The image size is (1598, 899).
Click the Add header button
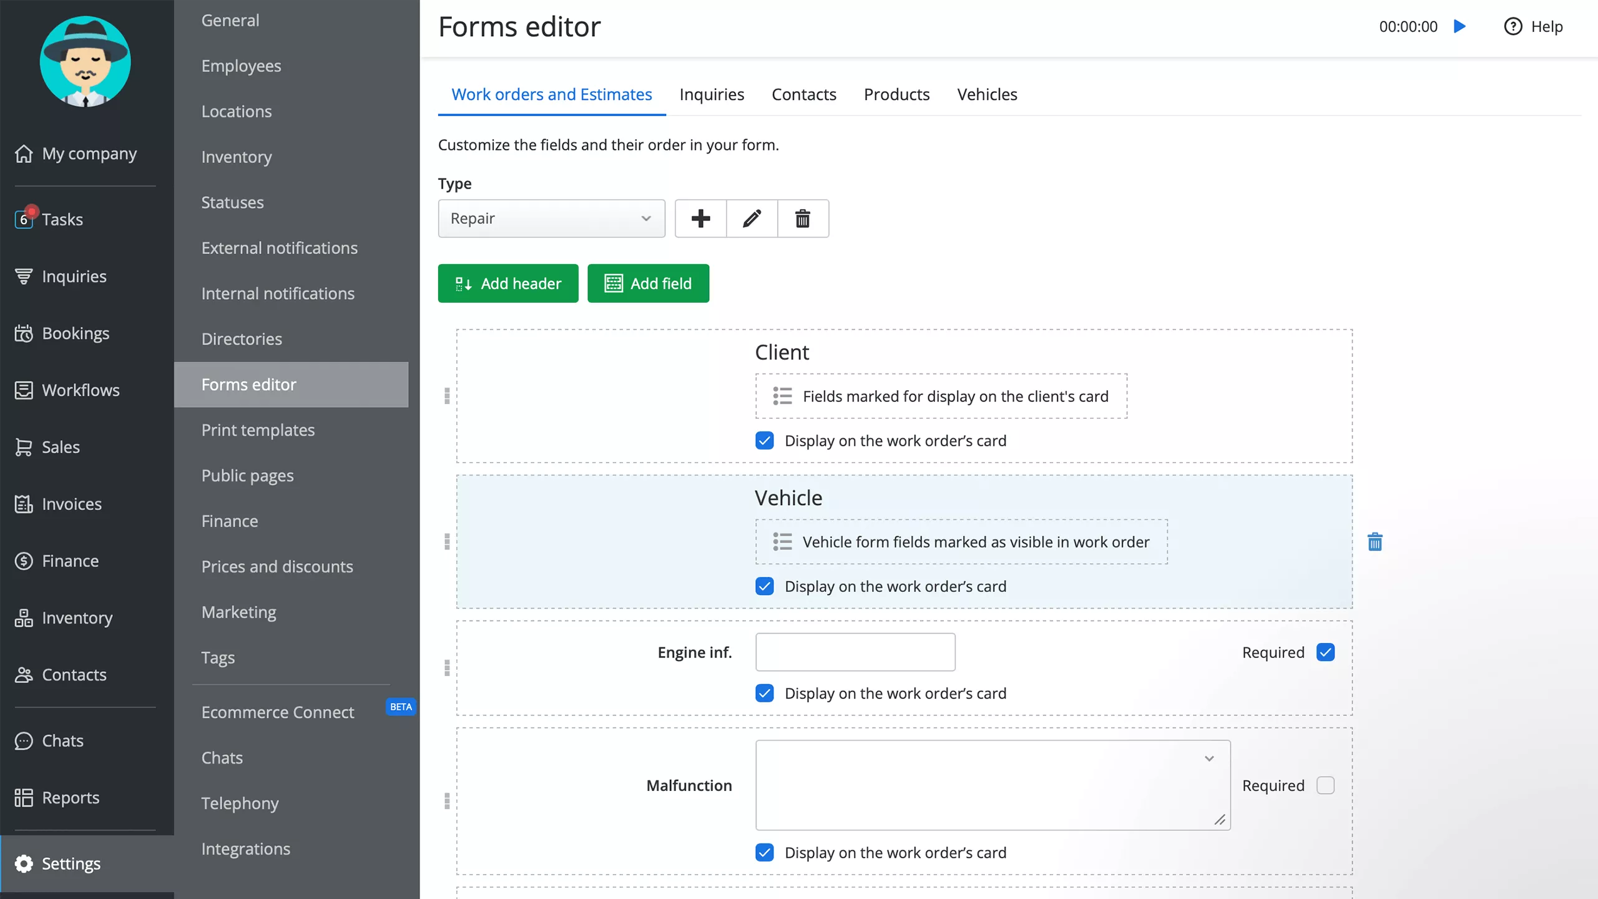pyautogui.click(x=507, y=283)
